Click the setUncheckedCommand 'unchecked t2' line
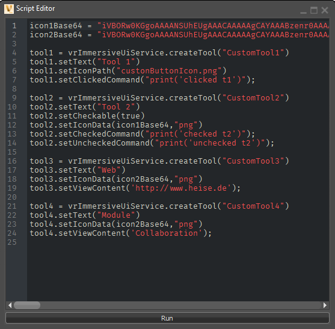 152,143
